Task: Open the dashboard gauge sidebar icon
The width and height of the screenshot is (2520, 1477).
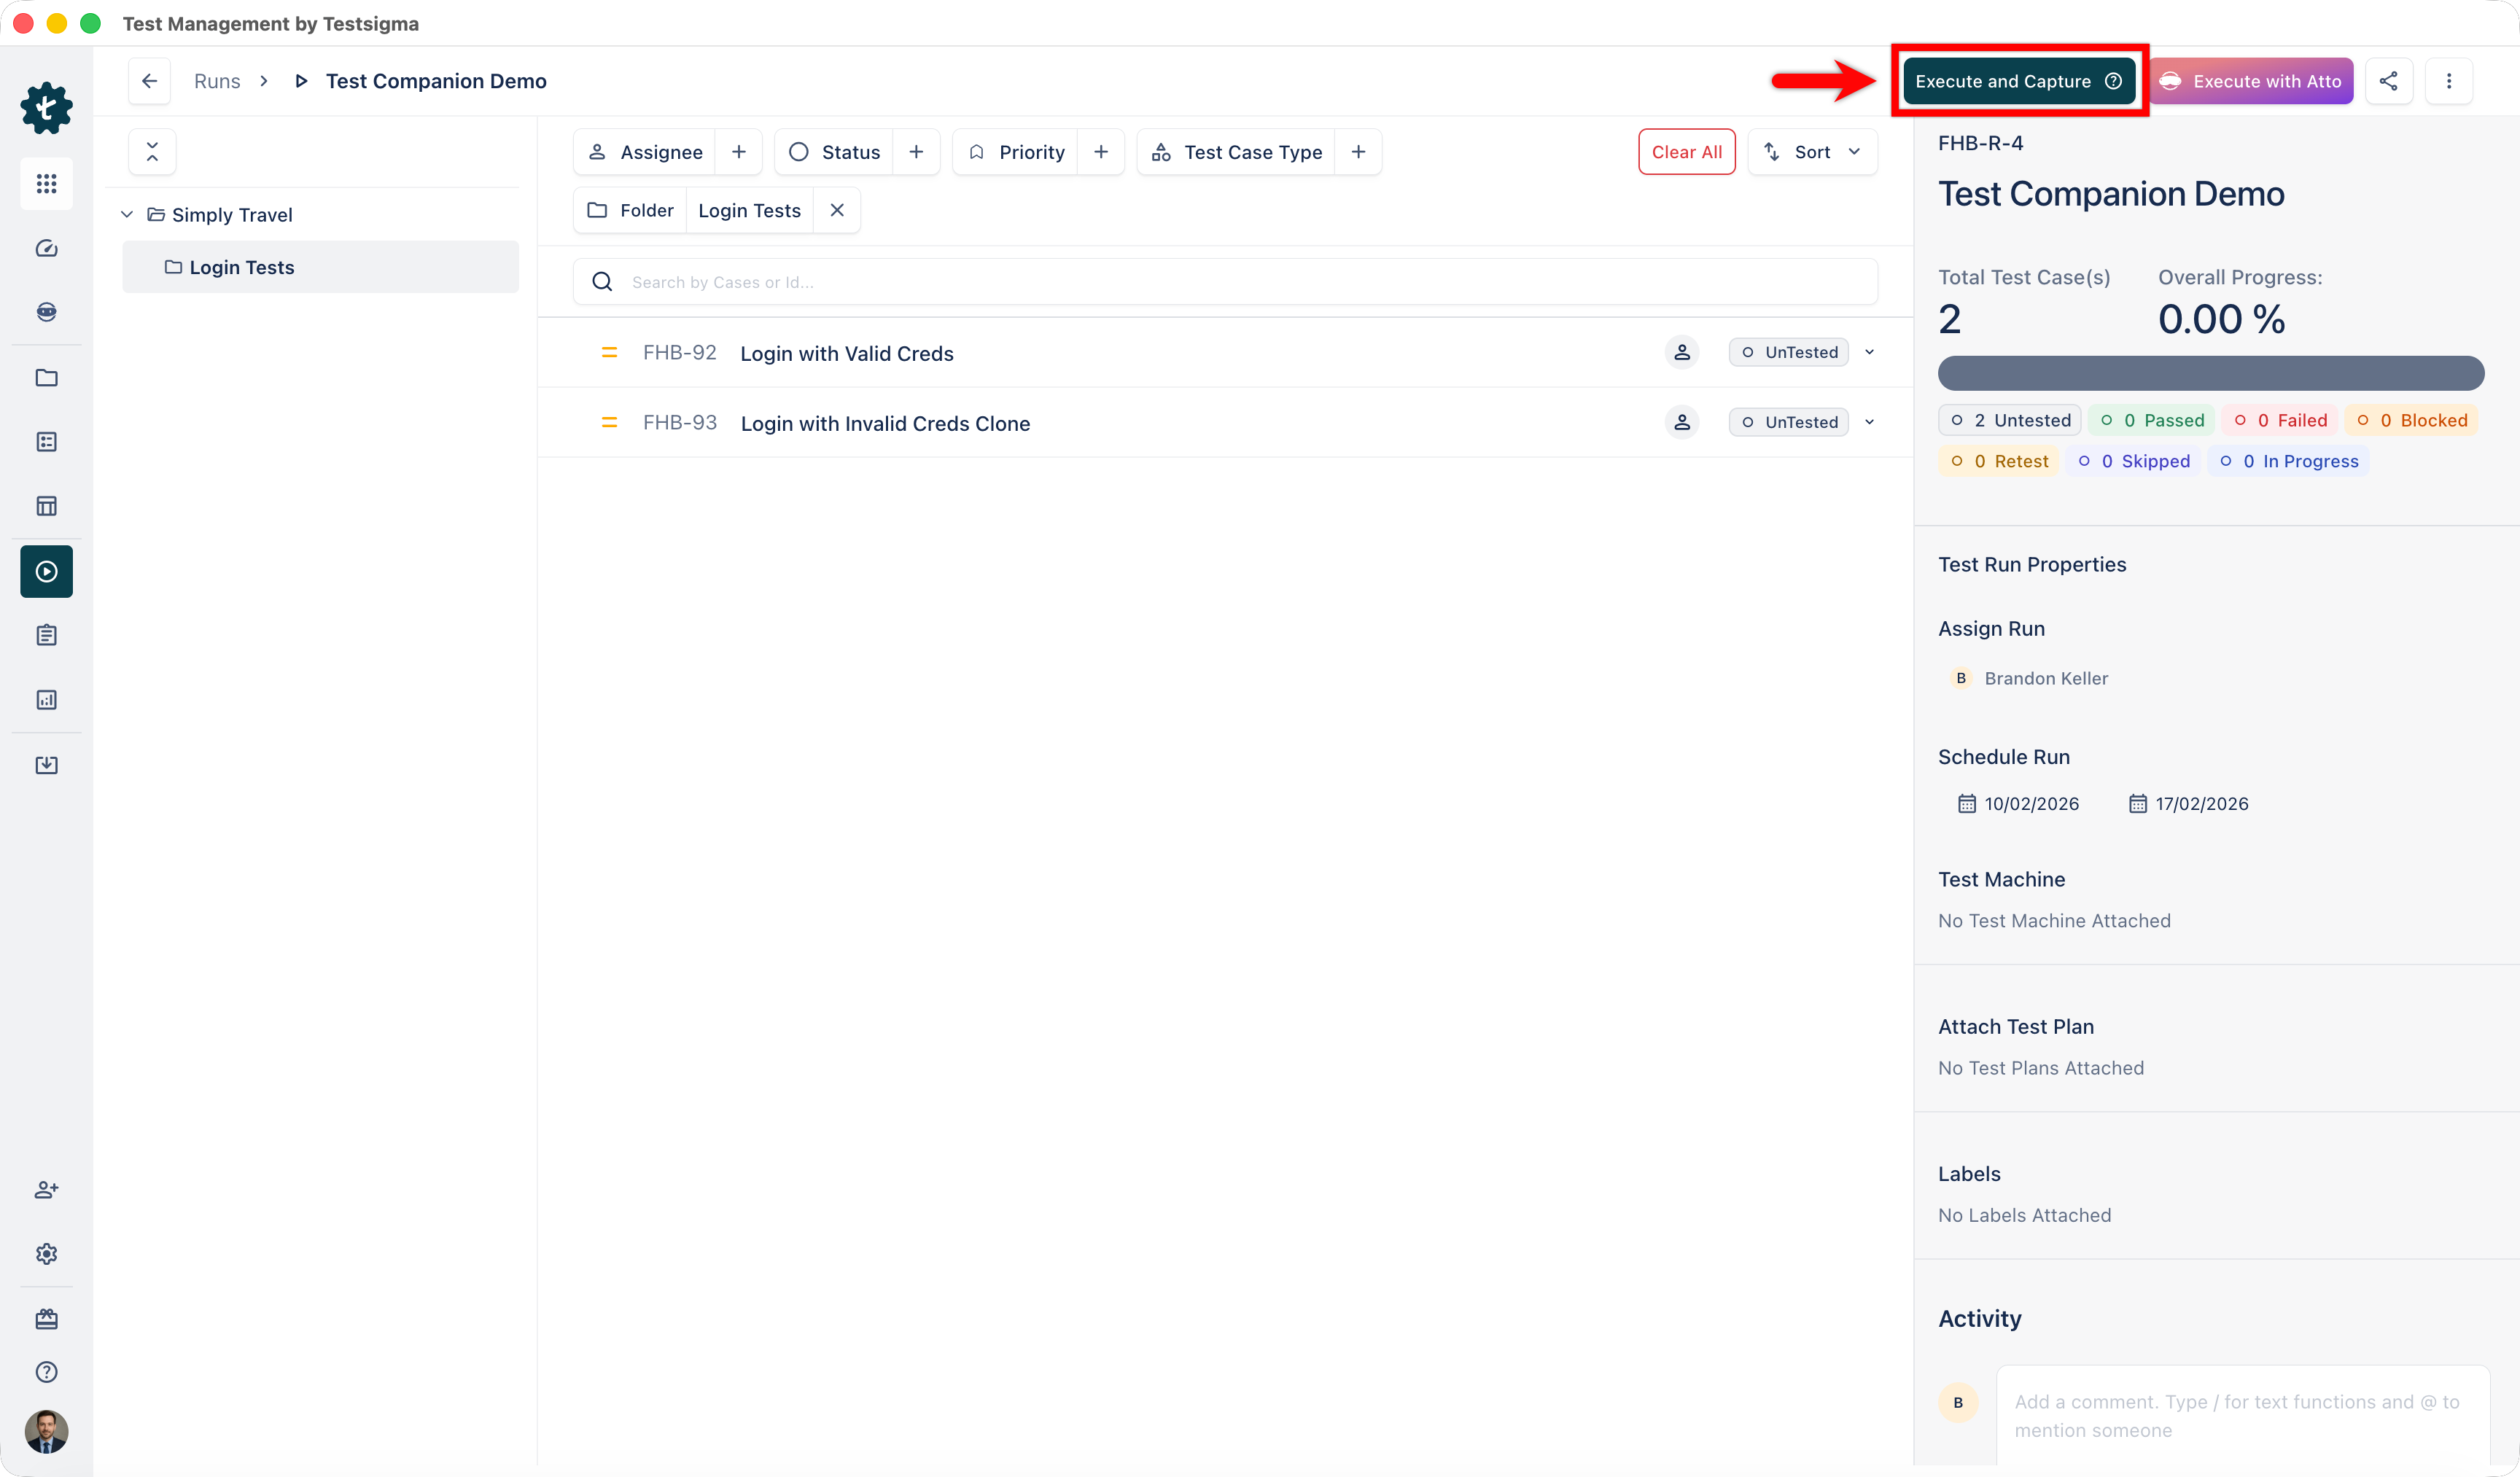Action: click(46, 248)
